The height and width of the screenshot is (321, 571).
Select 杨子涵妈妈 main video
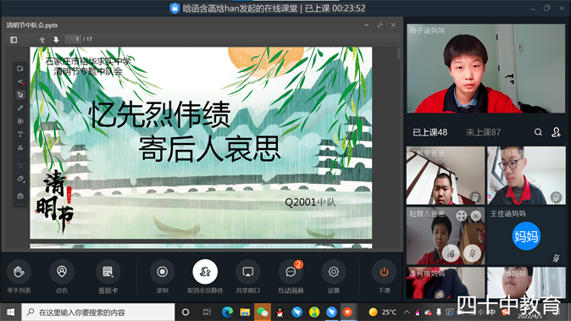click(x=486, y=69)
